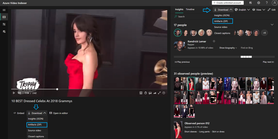The image size is (278, 139).
Task: Select the highlighted Kendrick Lamar avatar circle
Action: click(178, 33)
